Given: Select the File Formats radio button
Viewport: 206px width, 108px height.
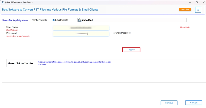Looking at the screenshot, I should 33,20.
